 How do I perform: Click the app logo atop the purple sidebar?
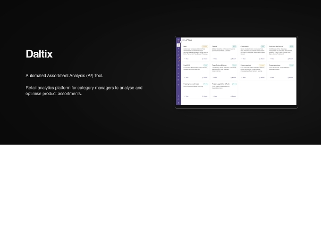pyautogui.click(x=178, y=40)
